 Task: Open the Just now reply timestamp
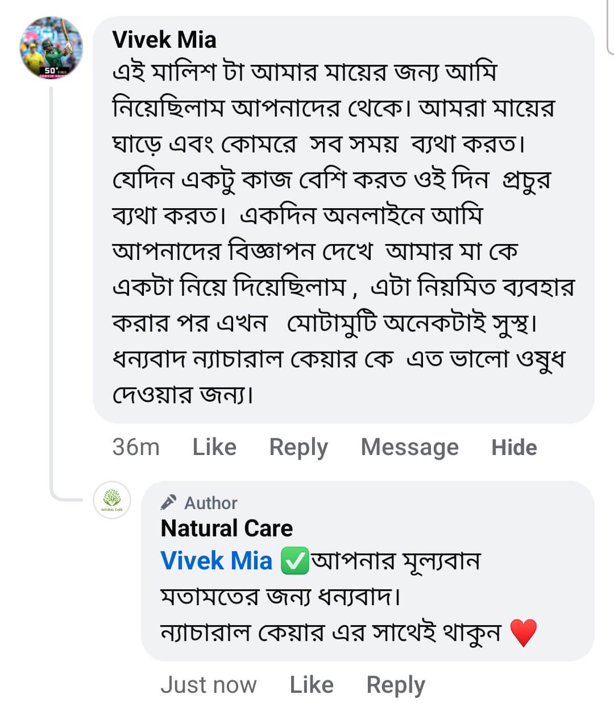point(208,685)
